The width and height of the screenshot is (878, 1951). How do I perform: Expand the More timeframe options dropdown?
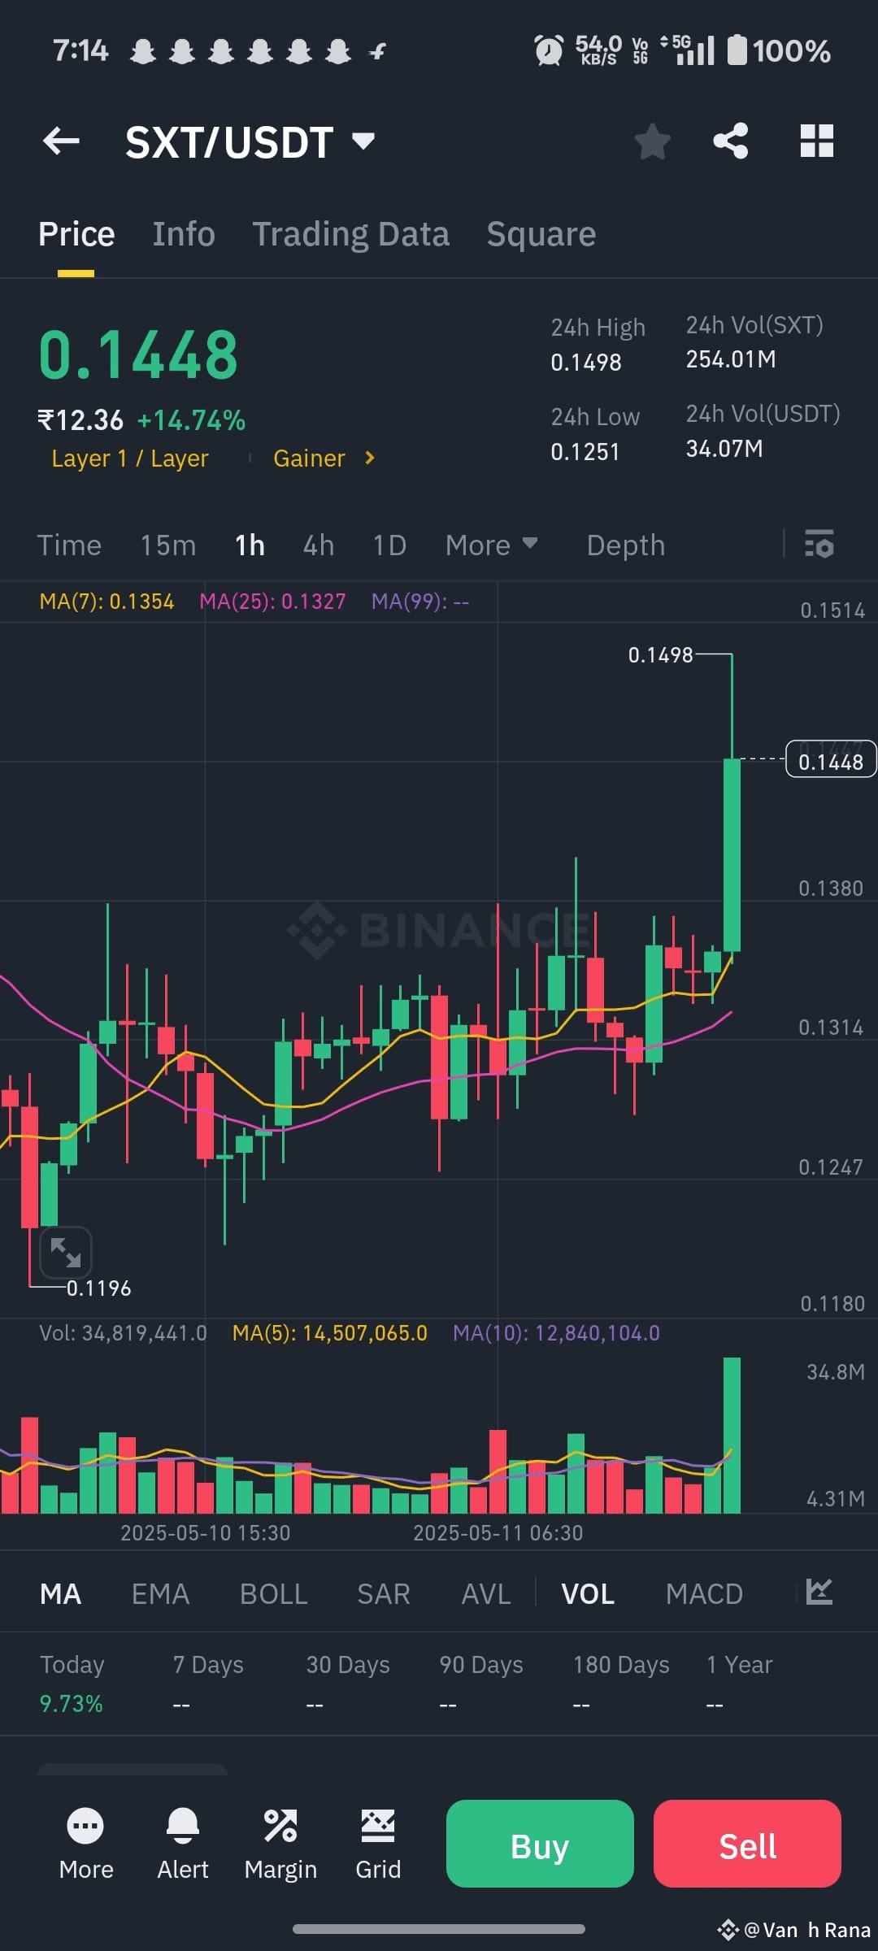click(x=491, y=545)
